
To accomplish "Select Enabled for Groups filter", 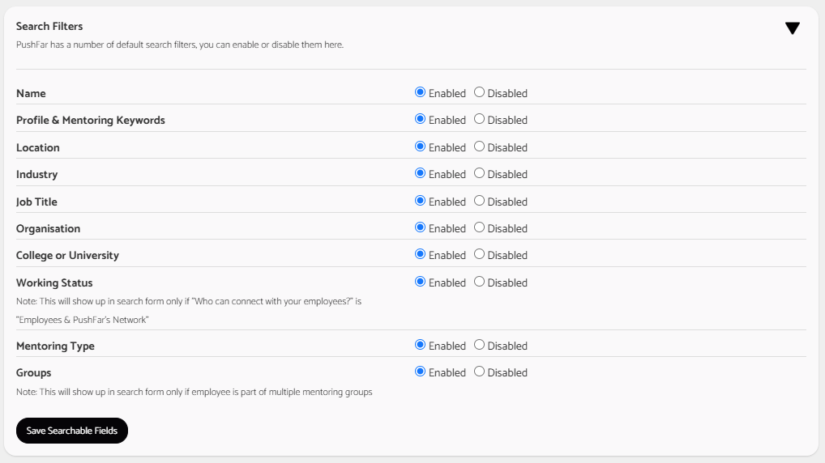I will [x=420, y=372].
